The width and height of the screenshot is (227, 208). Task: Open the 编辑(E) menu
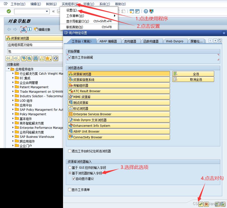point(36,4)
